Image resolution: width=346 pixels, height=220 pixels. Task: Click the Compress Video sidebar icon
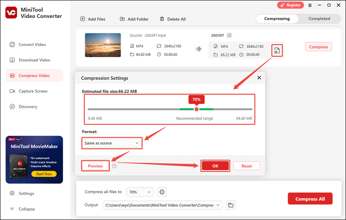point(12,76)
